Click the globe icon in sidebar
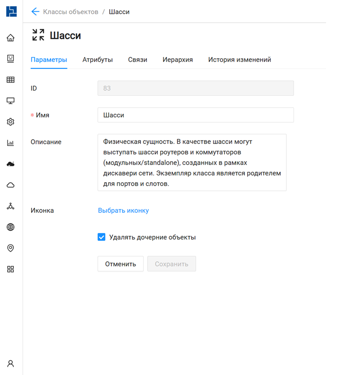Viewport: 361px width, 375px height. click(11, 227)
